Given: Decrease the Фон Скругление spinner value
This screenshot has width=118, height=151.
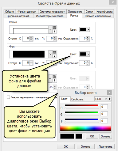Looking at the screenshot, I should [88, 64].
